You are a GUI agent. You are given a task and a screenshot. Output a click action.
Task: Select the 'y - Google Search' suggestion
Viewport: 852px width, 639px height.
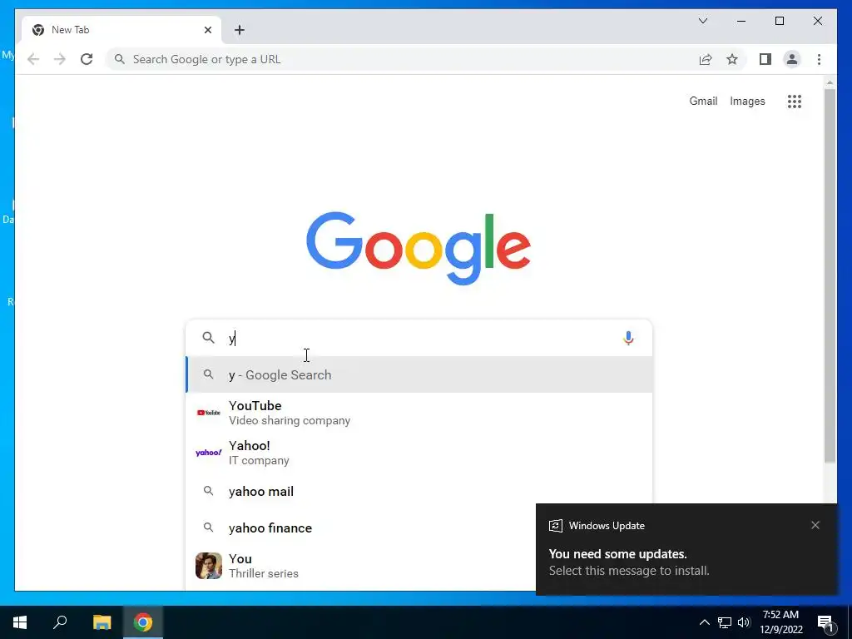(419, 375)
